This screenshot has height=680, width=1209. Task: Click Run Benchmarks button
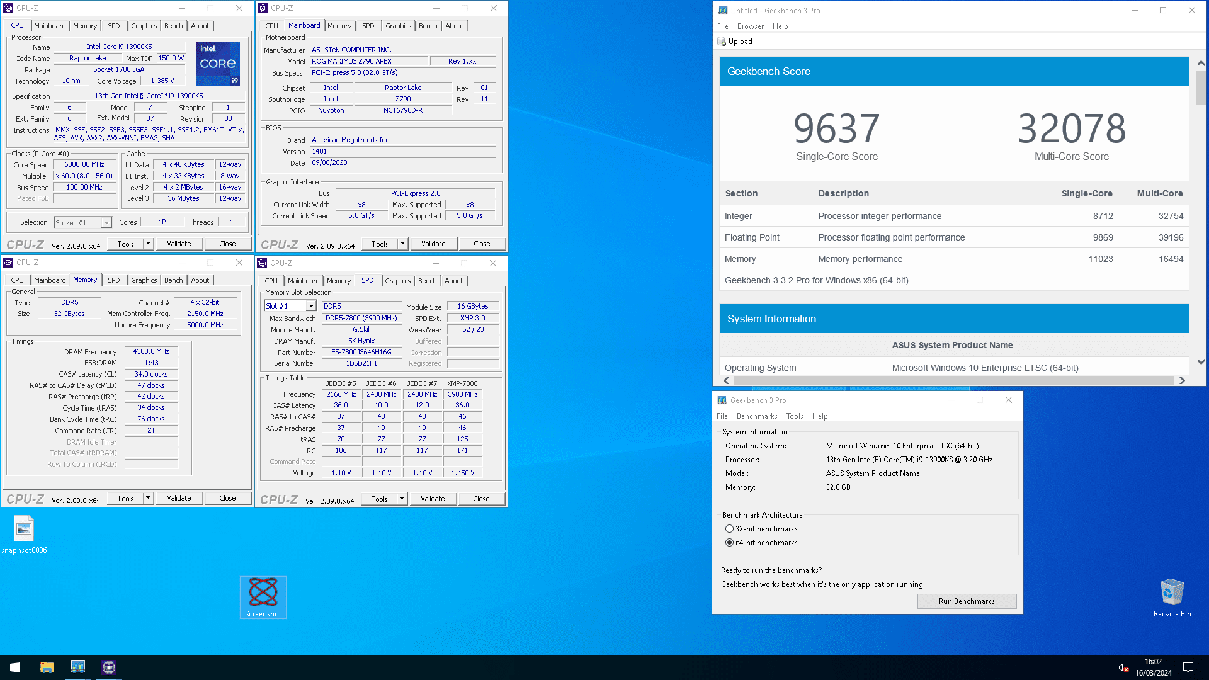click(967, 601)
